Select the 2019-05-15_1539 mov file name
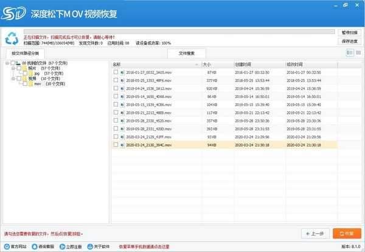 point(149,105)
